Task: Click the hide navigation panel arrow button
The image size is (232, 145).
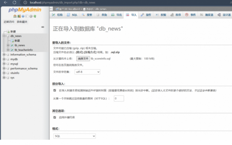Action: coord(51,9)
